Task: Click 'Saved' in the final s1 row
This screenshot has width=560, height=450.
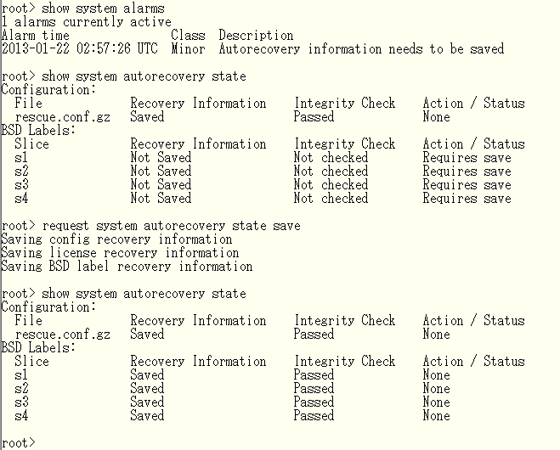Action: pyautogui.click(x=147, y=374)
